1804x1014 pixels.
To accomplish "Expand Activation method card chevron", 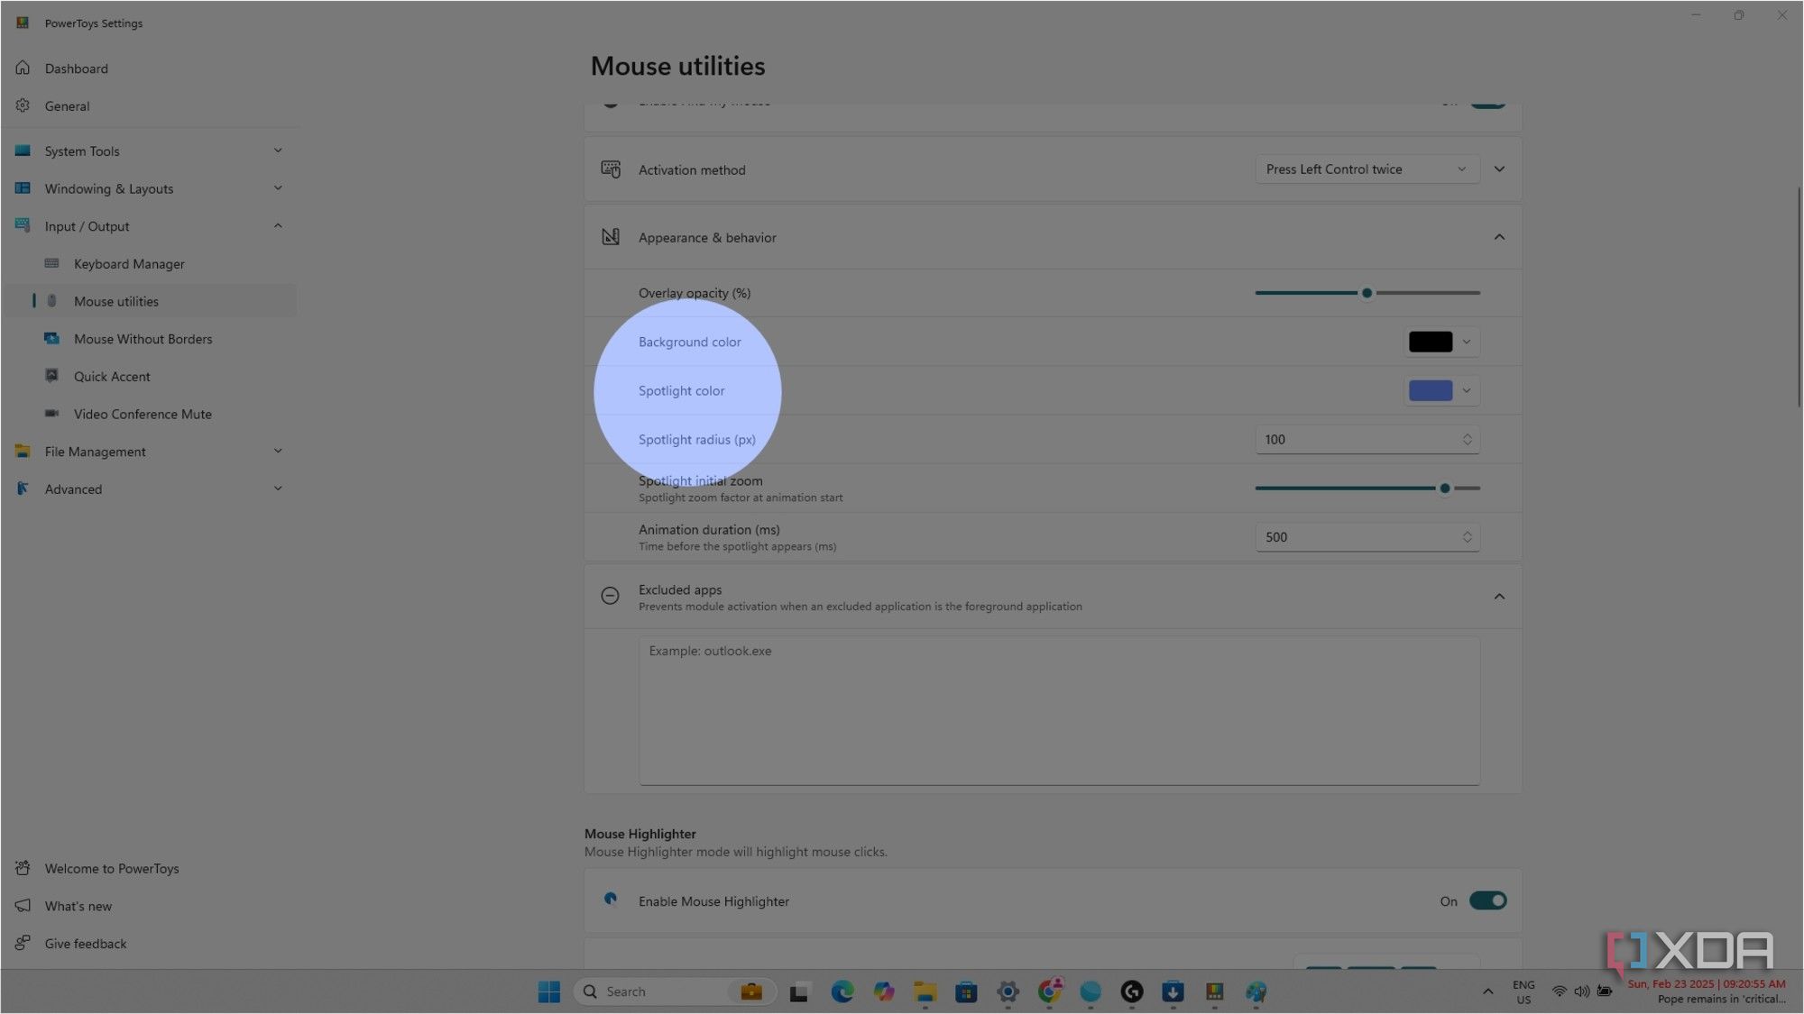I will [x=1499, y=169].
